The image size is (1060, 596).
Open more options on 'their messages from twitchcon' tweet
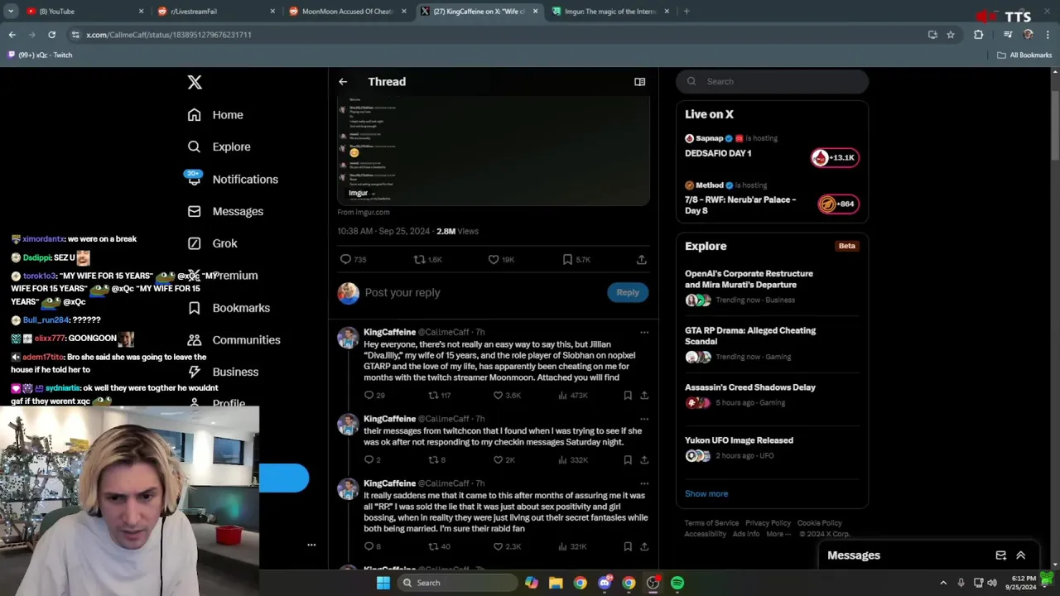(644, 419)
